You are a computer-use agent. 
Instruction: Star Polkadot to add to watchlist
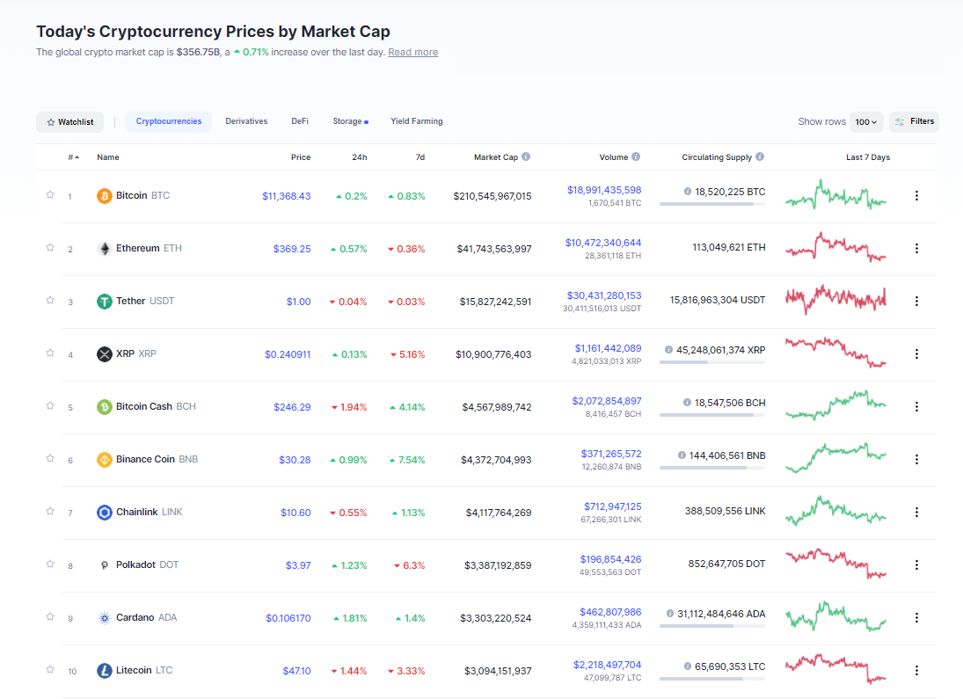50,564
